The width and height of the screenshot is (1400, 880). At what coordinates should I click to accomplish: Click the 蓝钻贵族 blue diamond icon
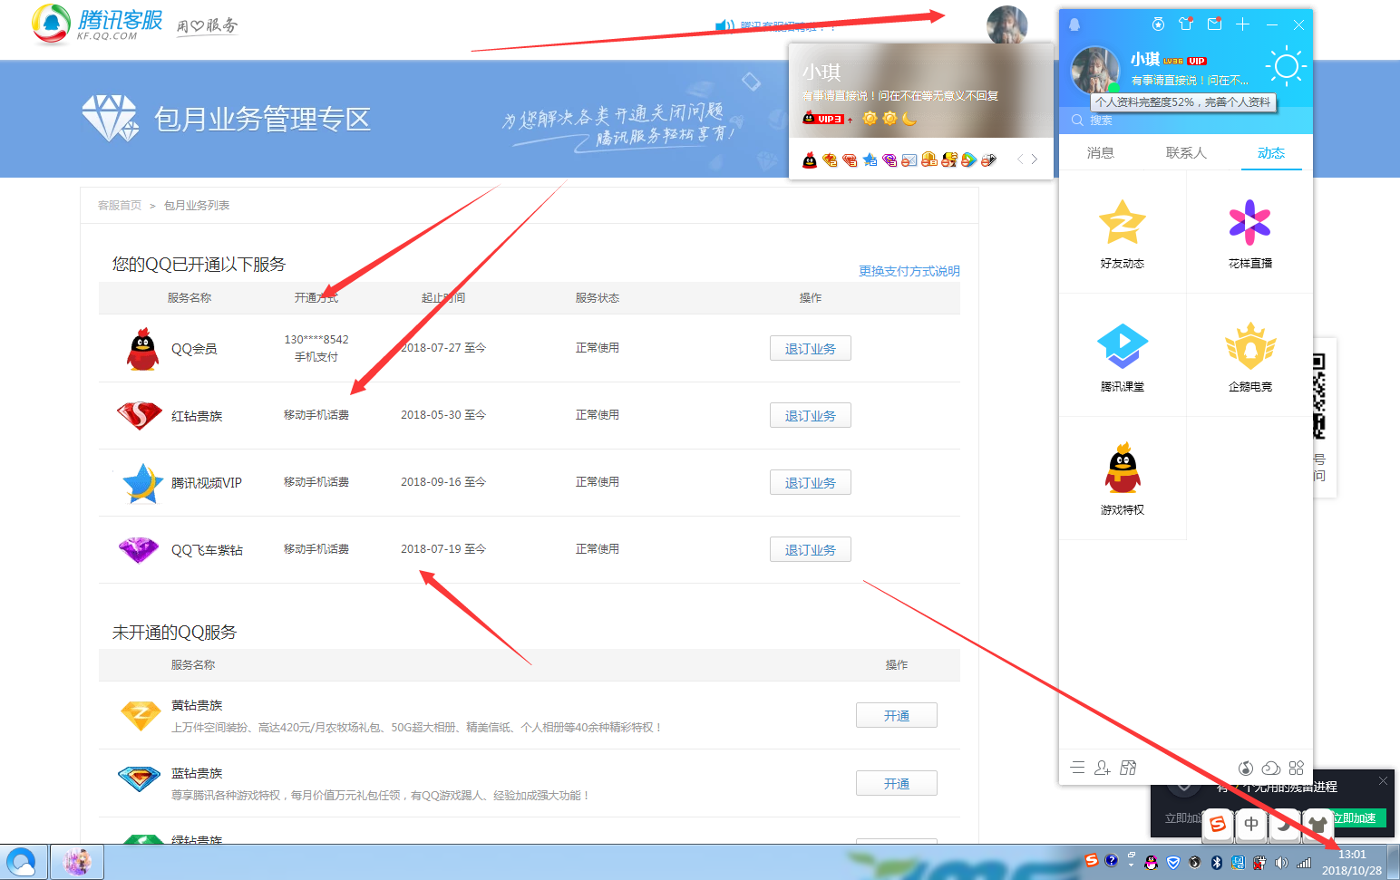[140, 778]
